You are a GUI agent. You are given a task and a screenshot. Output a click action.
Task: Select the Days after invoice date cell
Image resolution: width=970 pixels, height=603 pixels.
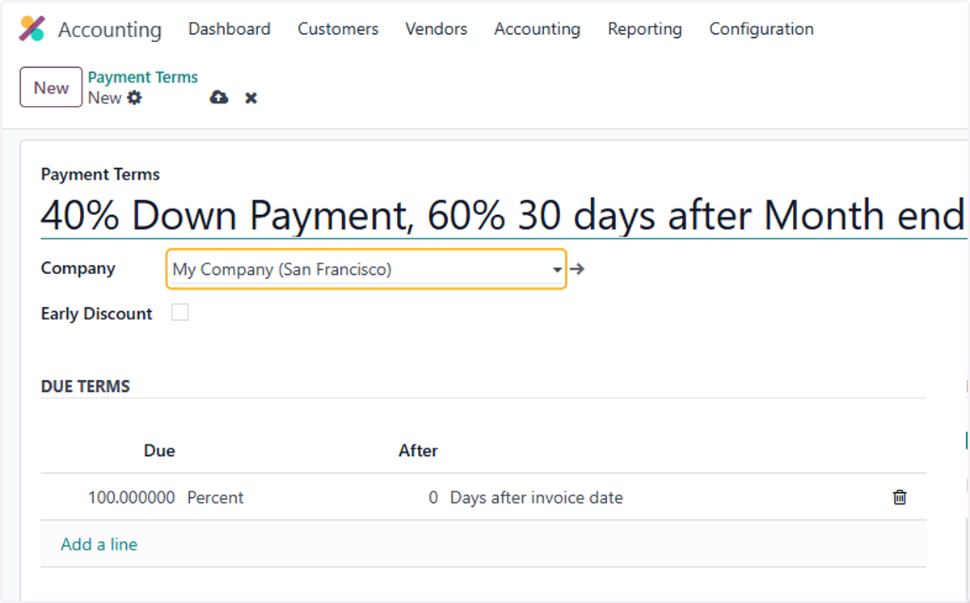click(537, 498)
